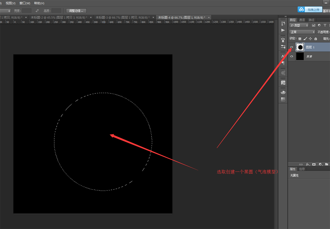Click the lock transparent pixels icon

tap(300, 39)
